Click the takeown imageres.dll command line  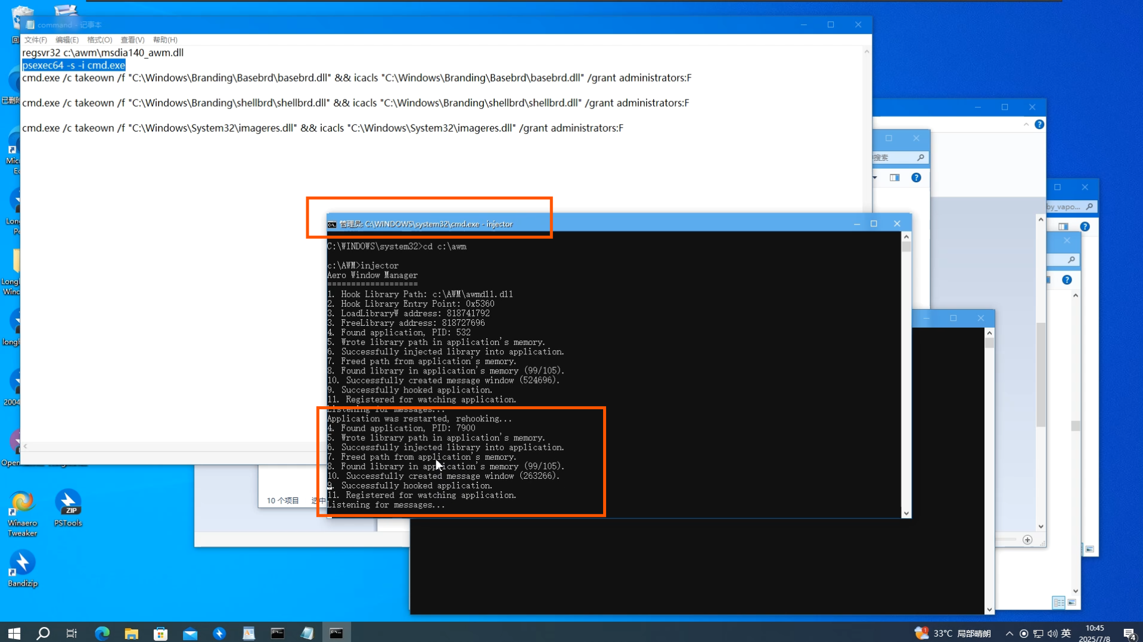pyautogui.click(x=322, y=127)
